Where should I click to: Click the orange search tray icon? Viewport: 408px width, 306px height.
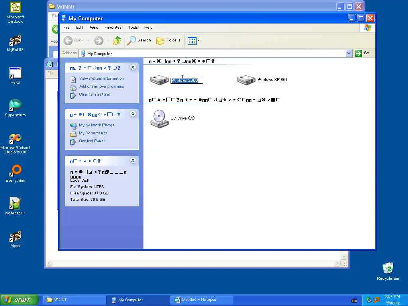[x=377, y=300]
